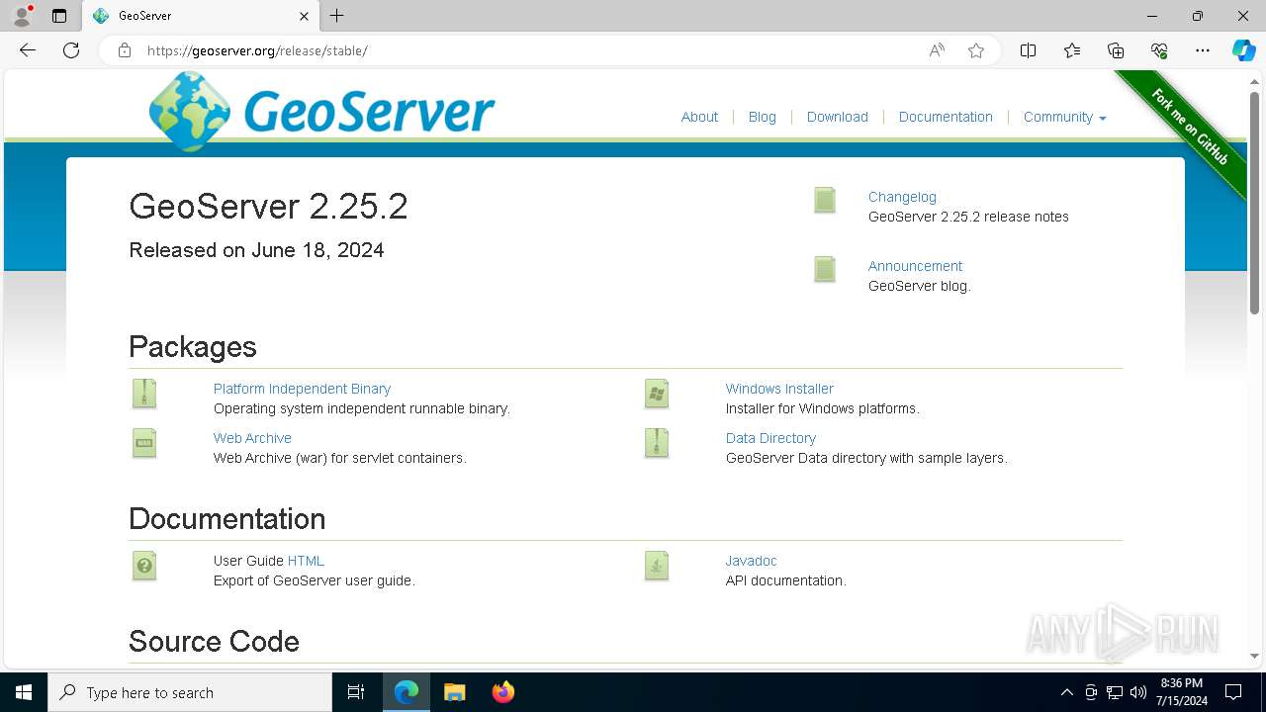The width and height of the screenshot is (1266, 712).
Task: Open the Web Archive download link
Action: (x=252, y=438)
